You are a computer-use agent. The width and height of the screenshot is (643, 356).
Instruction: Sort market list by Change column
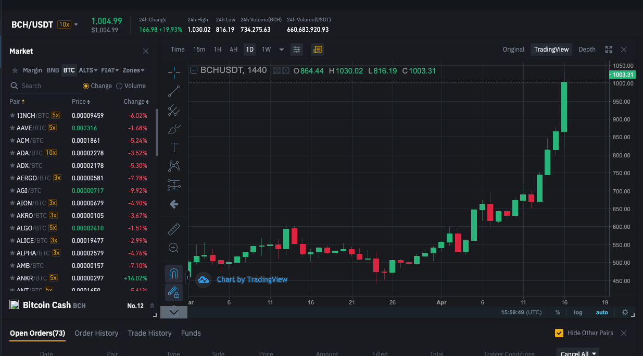tap(136, 102)
